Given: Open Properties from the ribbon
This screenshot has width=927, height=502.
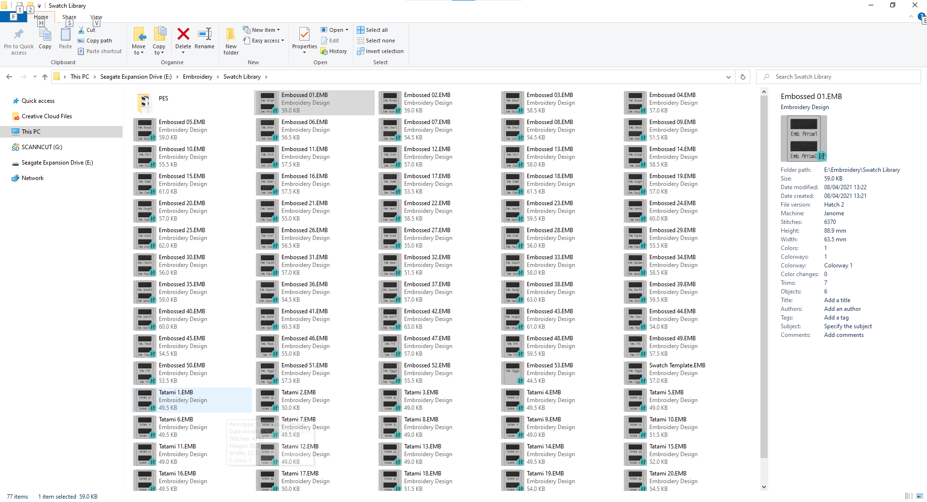Looking at the screenshot, I should pos(304,38).
